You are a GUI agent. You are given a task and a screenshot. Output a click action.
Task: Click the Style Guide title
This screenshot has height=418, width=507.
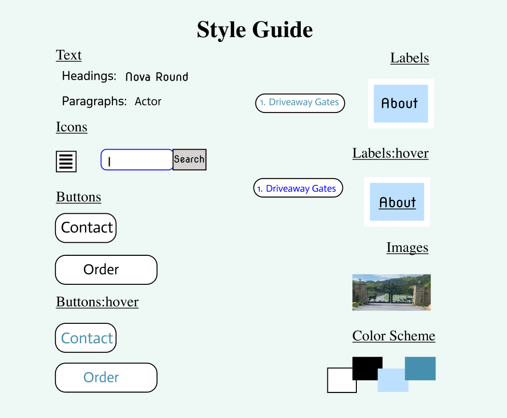254,29
